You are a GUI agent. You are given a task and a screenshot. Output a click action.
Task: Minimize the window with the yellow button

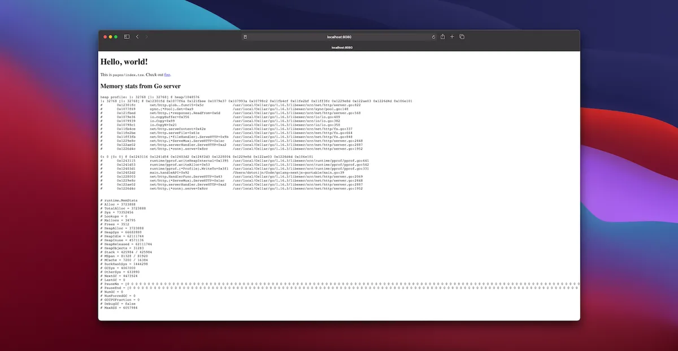(x=109, y=36)
